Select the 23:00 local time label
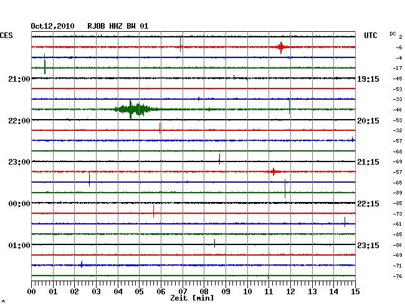The height and width of the screenshot is (308, 405). [x=19, y=162]
